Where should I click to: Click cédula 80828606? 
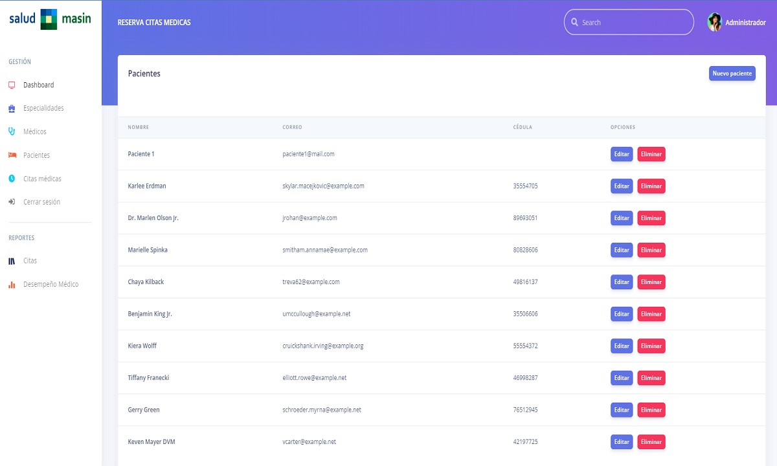pos(525,250)
